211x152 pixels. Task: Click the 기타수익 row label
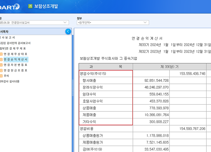coord(89,122)
